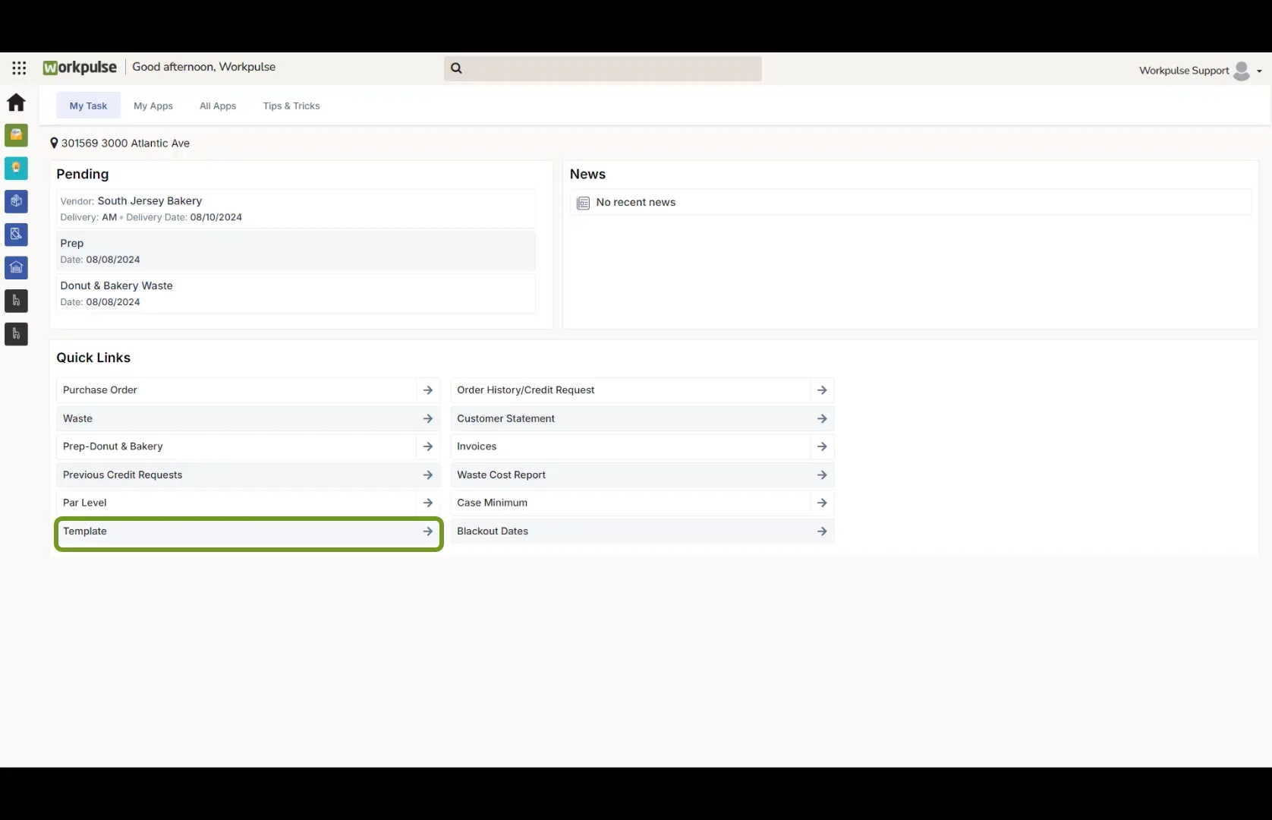Open the teal lightbulb app in sidebar

[16, 168]
